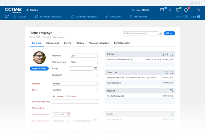Screen dimensions: 205x139
Task: Open the documents icon with badge 3
Action: click(x=178, y=10)
